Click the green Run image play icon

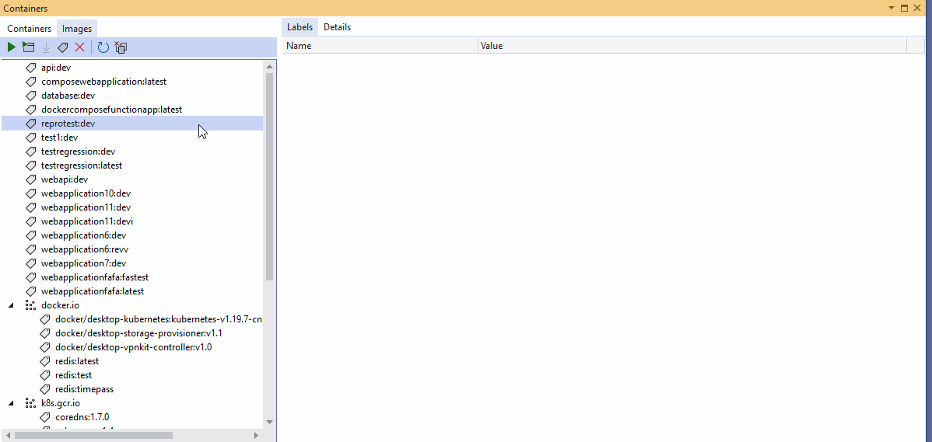pos(11,47)
